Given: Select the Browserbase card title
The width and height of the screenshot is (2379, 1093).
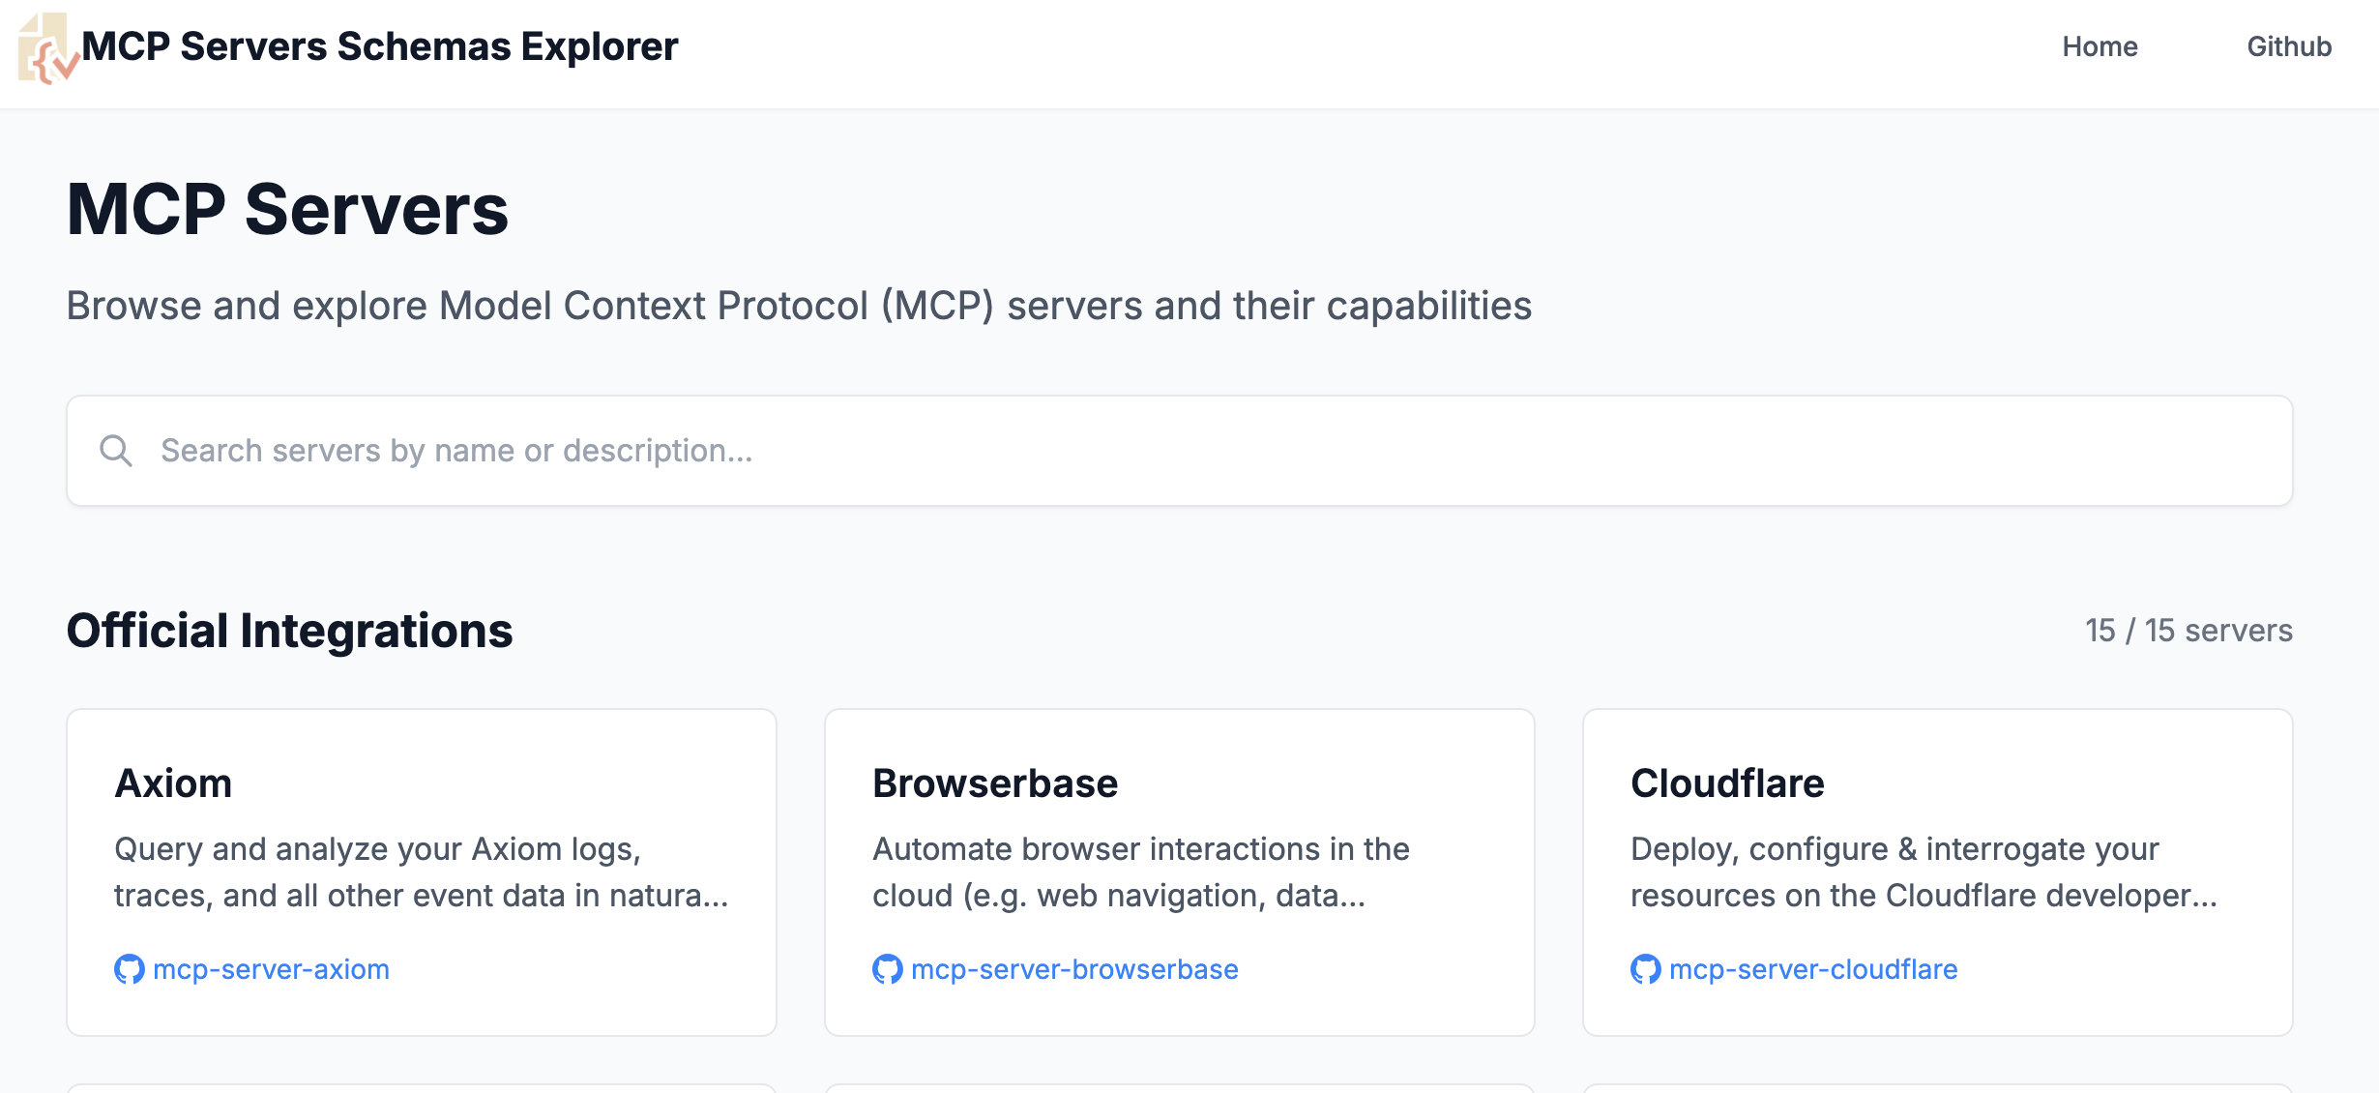Looking at the screenshot, I should pyautogui.click(x=995, y=783).
